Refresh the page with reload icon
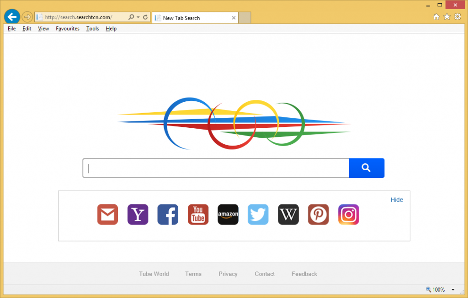Image resolution: width=468 pixels, height=298 pixels. (x=145, y=17)
